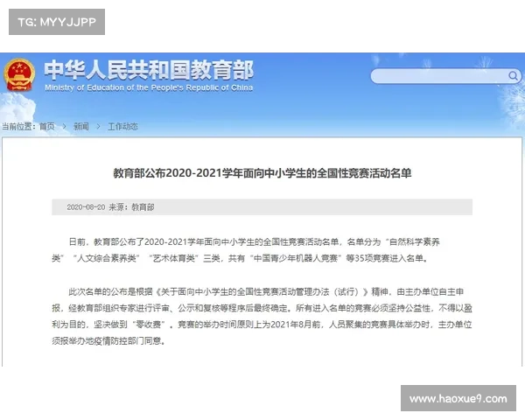Click the magnifier search icon

(513, 76)
